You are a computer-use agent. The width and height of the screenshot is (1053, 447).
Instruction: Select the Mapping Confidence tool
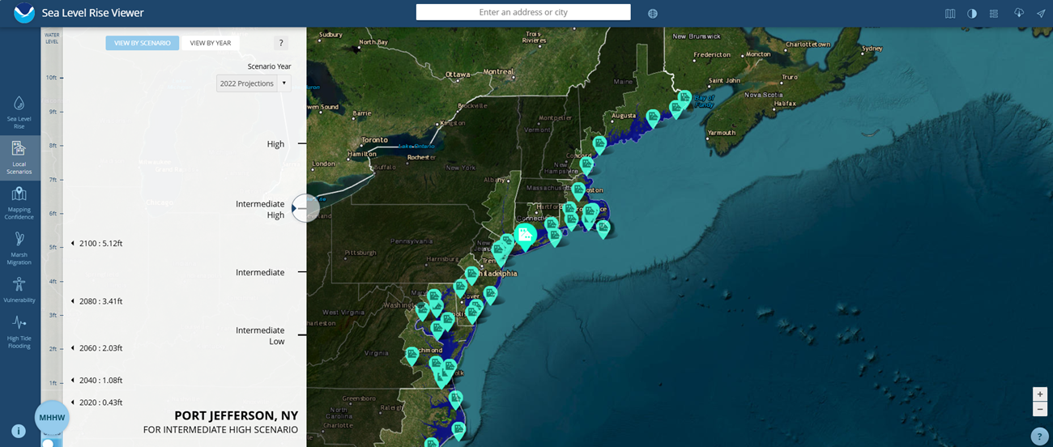pyautogui.click(x=19, y=202)
